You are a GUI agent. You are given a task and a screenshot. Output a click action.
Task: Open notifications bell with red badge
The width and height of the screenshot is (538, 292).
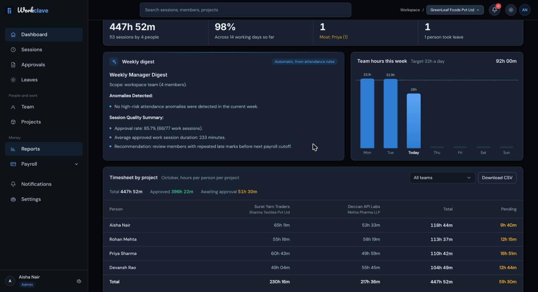[x=494, y=10]
